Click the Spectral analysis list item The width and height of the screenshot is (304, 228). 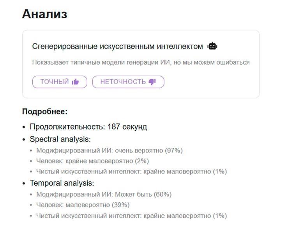[x=60, y=139]
